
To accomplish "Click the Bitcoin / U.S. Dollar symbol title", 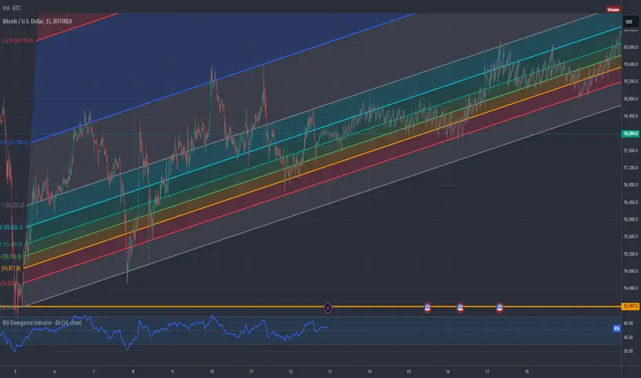I will tap(37, 21).
